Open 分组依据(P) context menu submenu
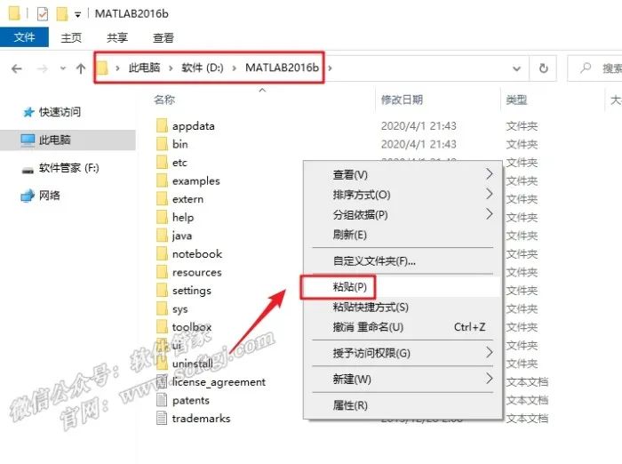Image resolution: width=622 pixels, height=464 pixels. (403, 215)
